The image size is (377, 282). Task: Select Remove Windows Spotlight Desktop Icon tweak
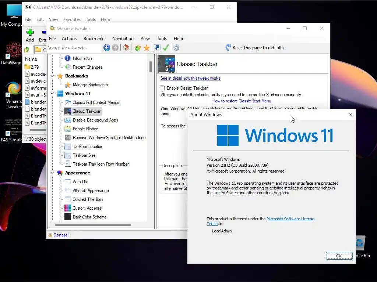[109, 138]
